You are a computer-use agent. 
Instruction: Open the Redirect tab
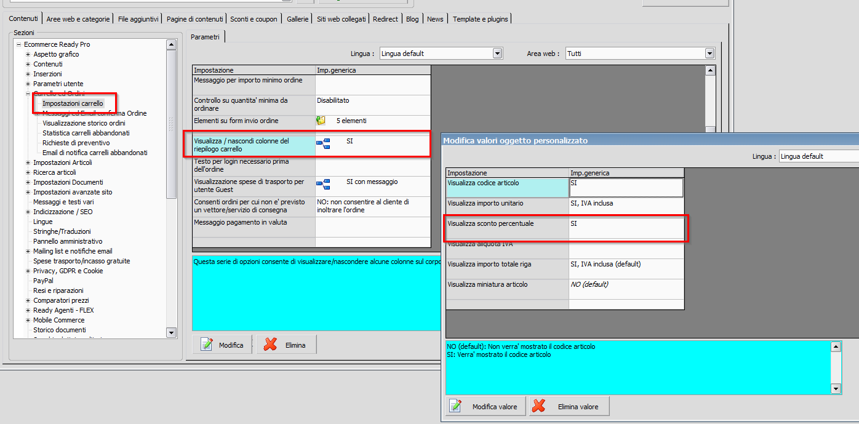(x=385, y=19)
